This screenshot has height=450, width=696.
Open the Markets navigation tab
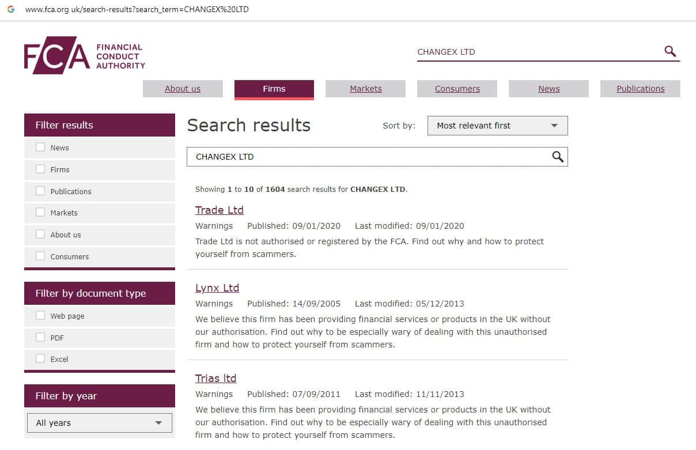[x=366, y=89]
